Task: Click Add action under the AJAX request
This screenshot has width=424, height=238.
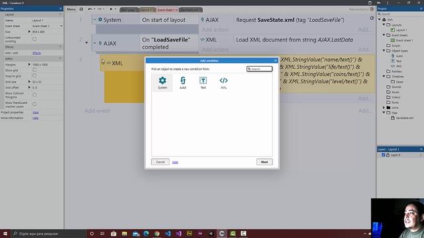Action: 215,29
